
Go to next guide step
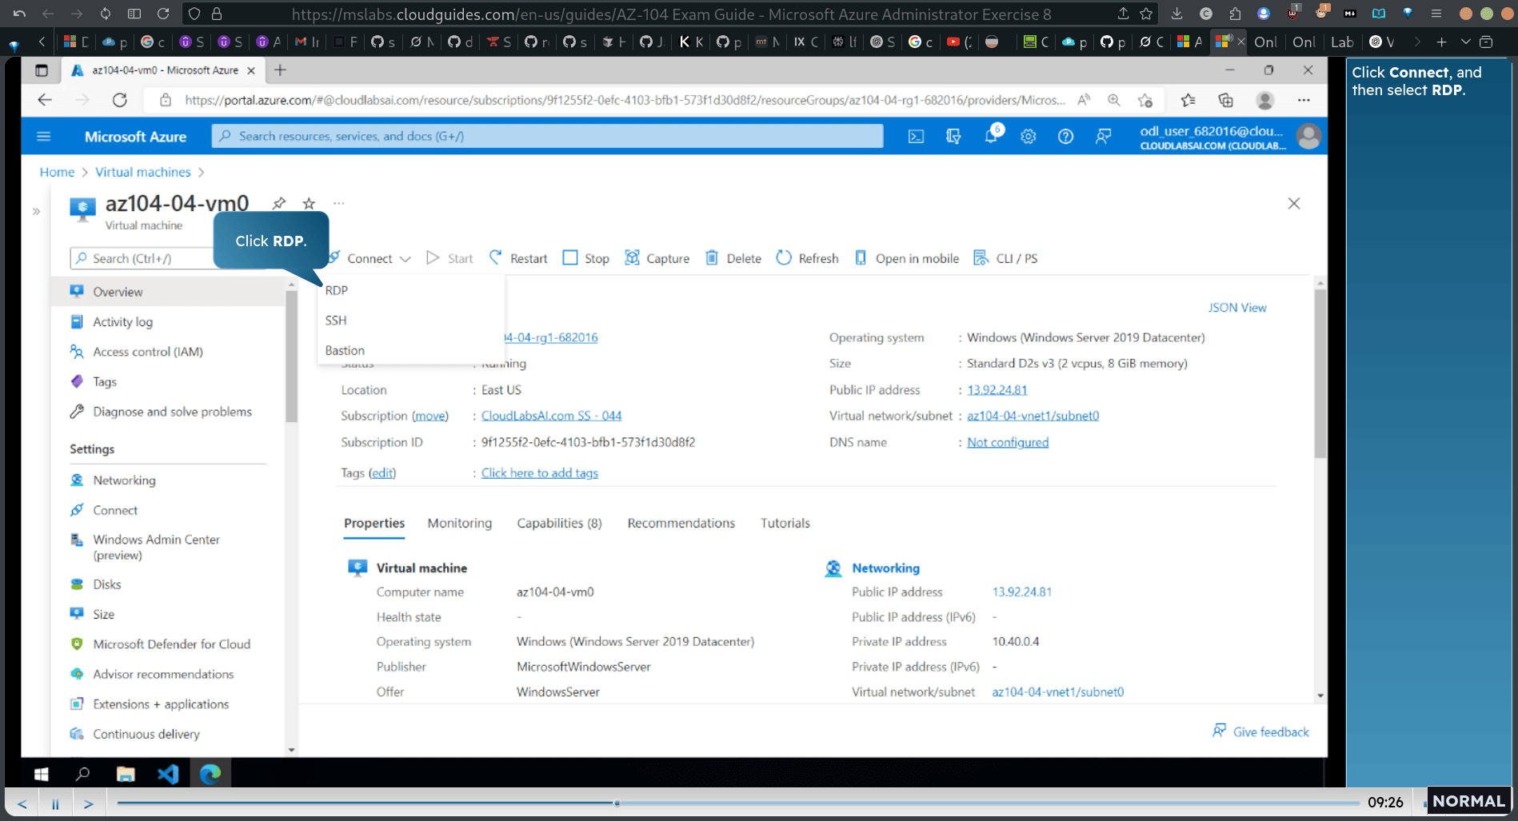click(x=89, y=803)
